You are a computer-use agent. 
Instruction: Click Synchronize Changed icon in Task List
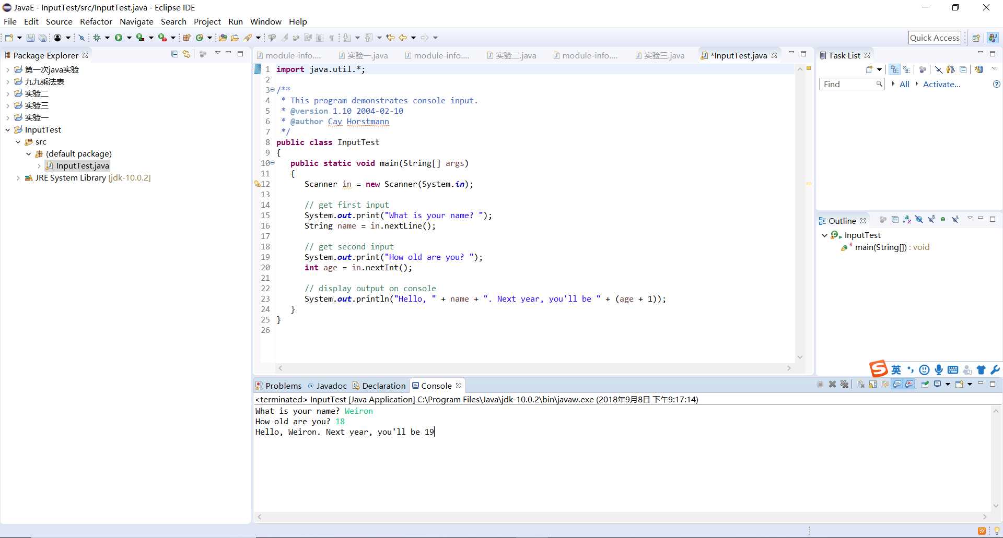point(979,69)
